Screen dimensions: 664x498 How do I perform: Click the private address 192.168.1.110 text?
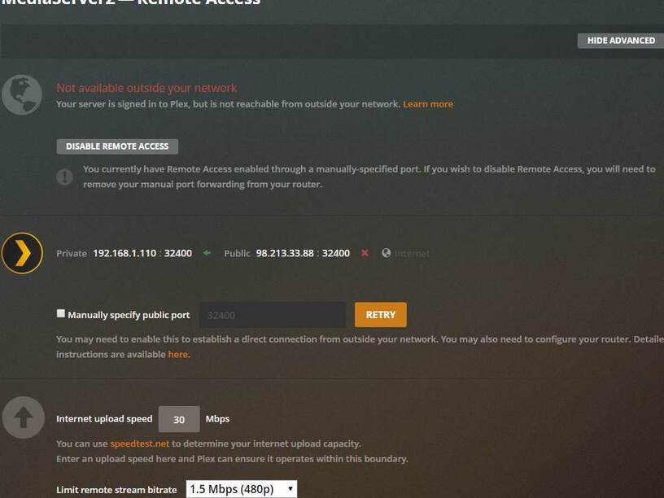tap(124, 253)
